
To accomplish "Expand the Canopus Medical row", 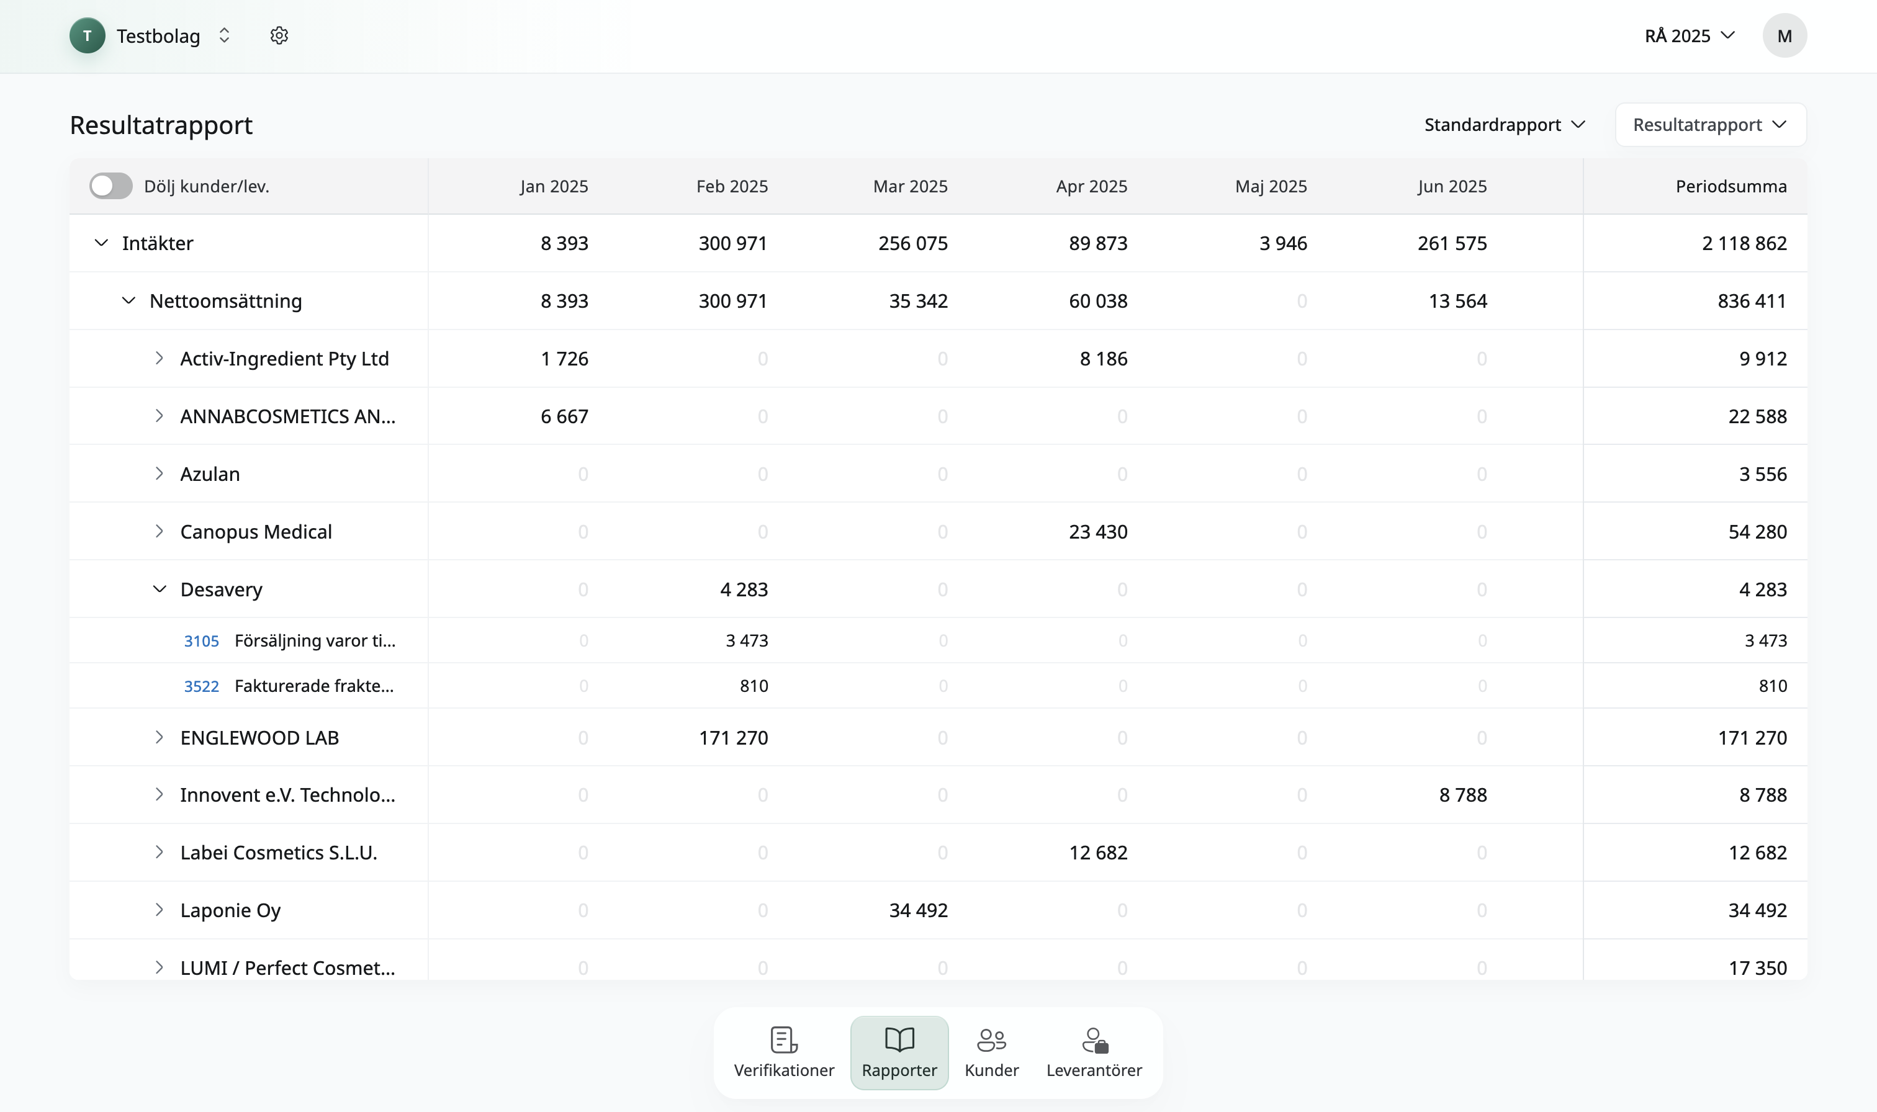I will pyautogui.click(x=159, y=531).
